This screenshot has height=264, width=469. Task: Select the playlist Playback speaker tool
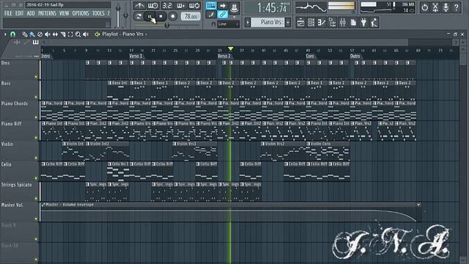click(86, 34)
